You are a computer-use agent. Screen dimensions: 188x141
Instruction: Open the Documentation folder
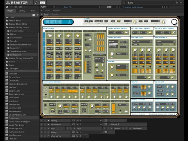17,31
